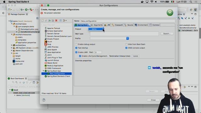This screenshot has height=113, width=201.
Task: Select the Boot Dashboard tab
Action: point(17,78)
